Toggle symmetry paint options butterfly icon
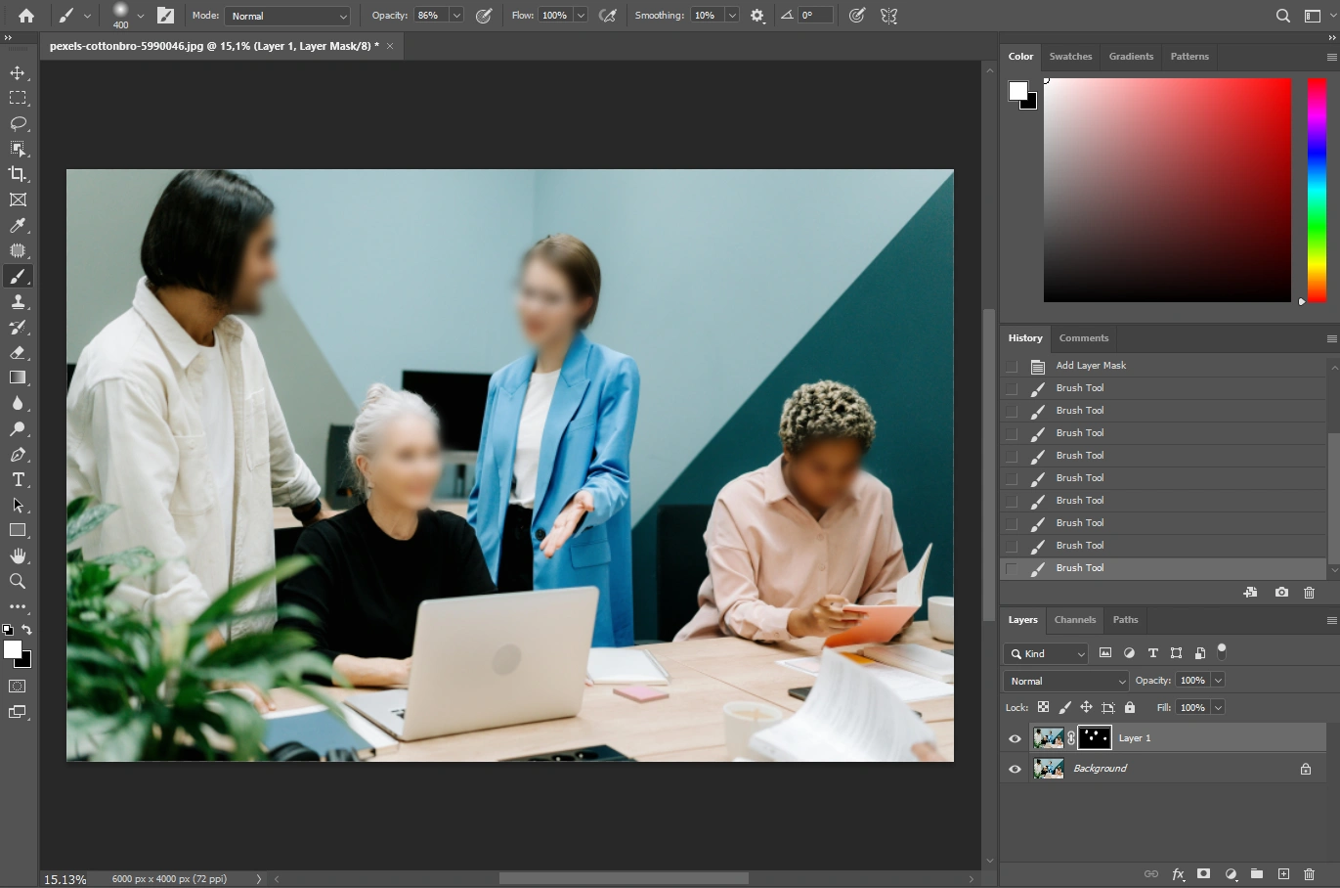This screenshot has height=888, width=1340. pos(888,16)
